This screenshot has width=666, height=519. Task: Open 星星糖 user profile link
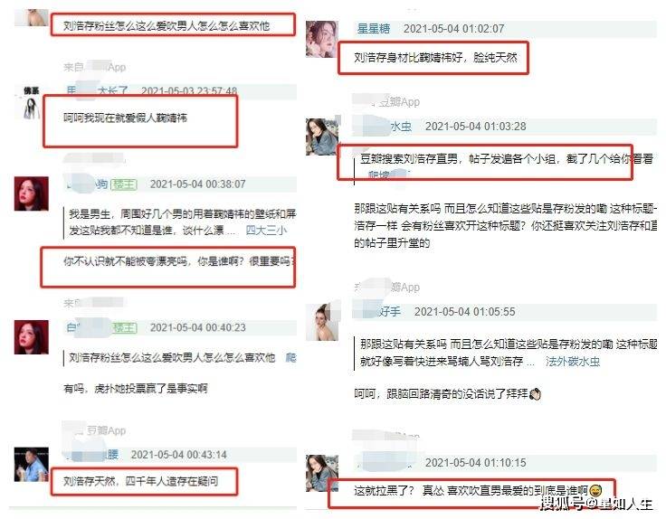click(374, 28)
